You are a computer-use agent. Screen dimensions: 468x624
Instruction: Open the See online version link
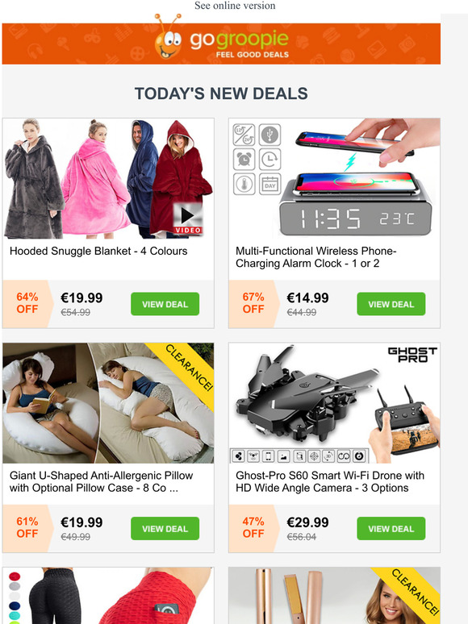click(235, 6)
